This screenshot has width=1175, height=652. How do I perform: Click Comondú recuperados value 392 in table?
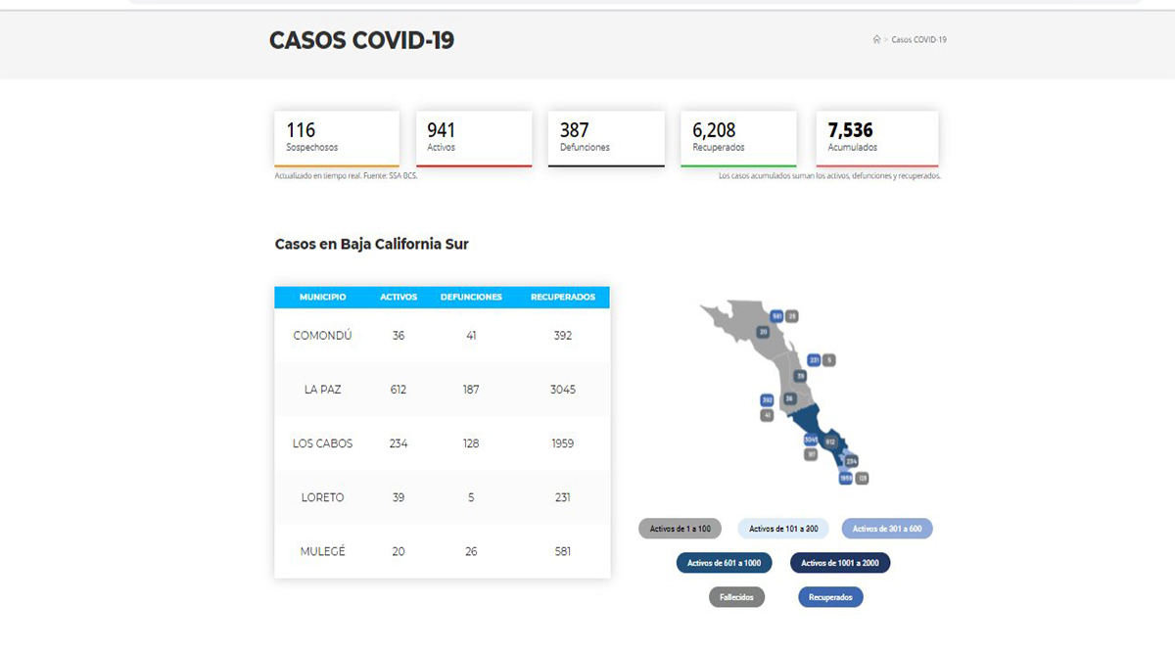click(x=562, y=335)
